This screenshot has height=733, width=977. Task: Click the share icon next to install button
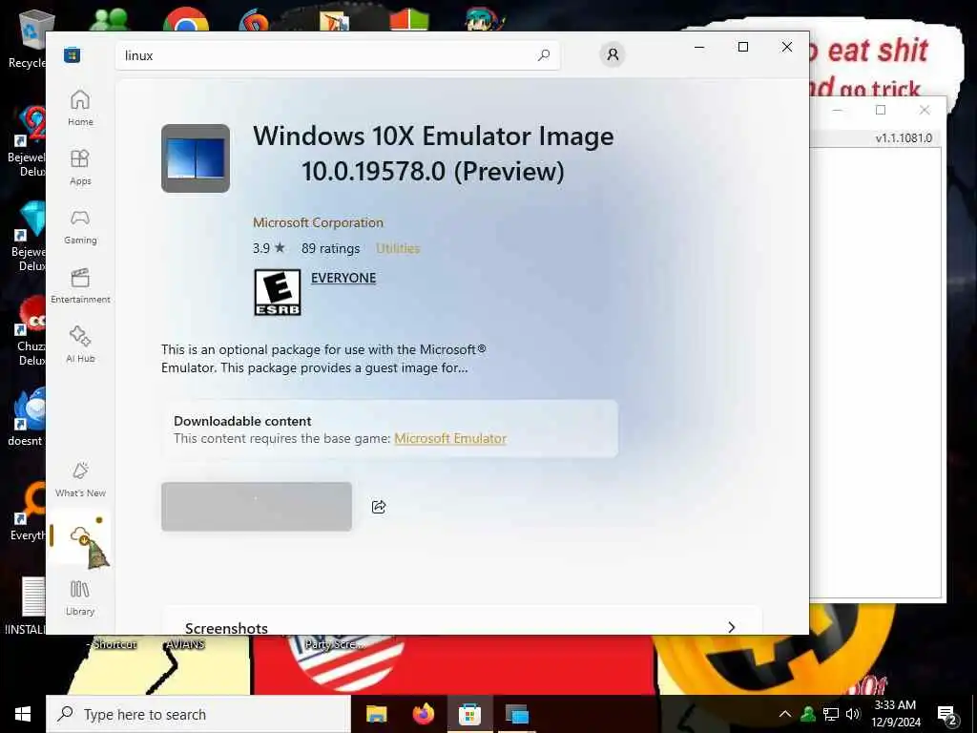(x=379, y=507)
